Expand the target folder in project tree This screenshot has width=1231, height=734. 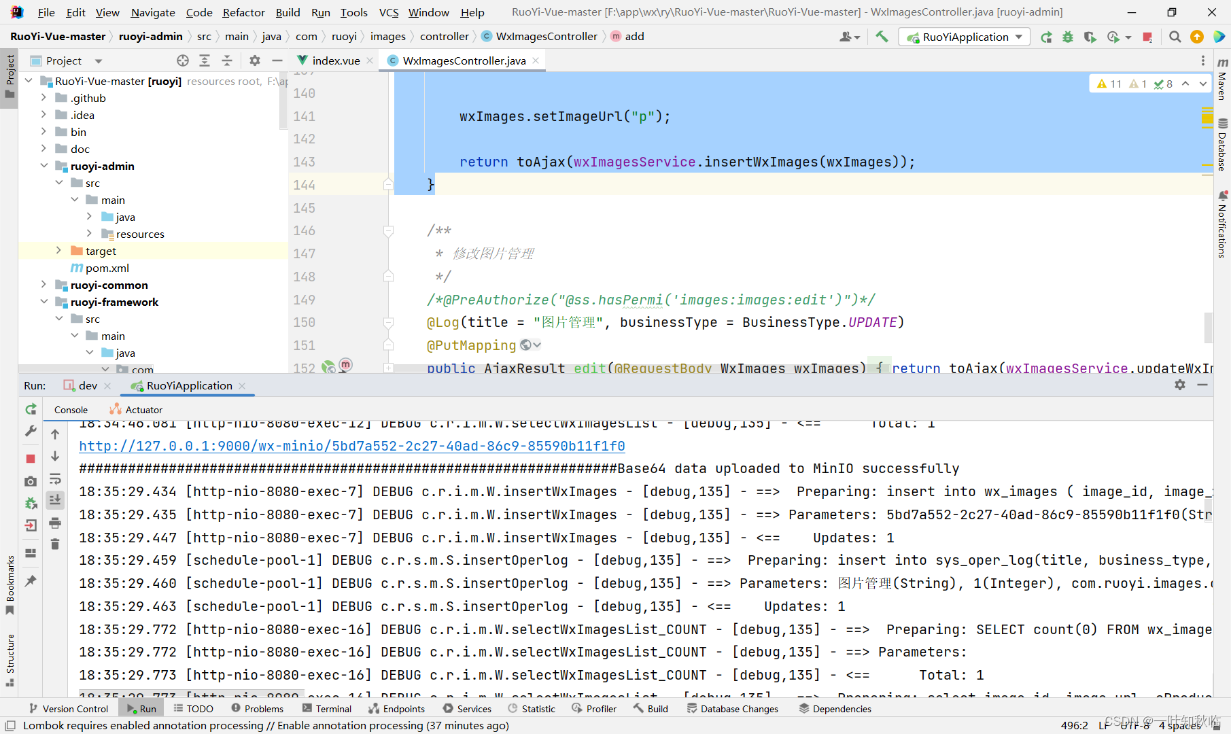(x=58, y=251)
